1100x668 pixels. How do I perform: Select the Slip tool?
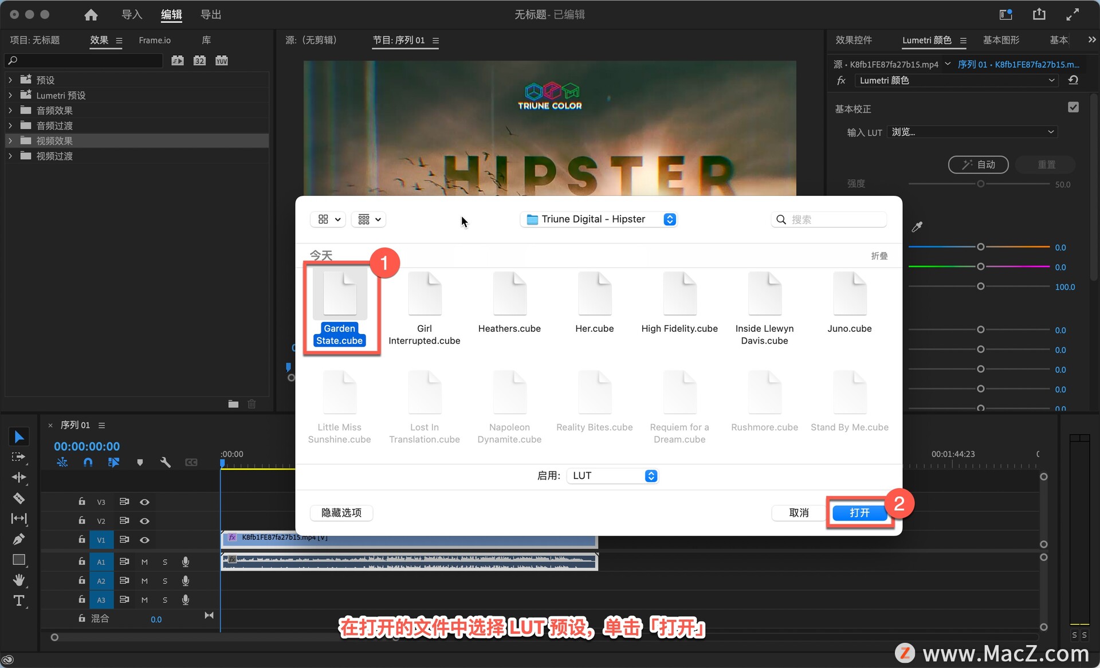pyautogui.click(x=19, y=518)
